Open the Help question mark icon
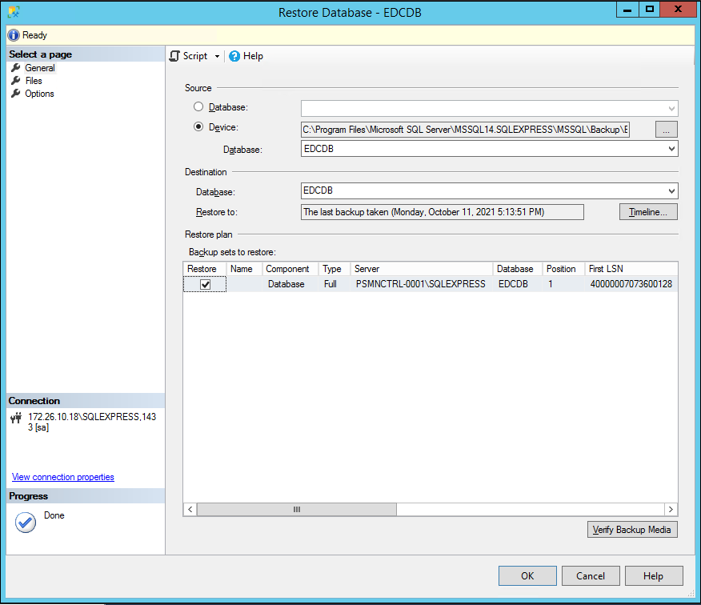The width and height of the screenshot is (701, 605). click(234, 56)
